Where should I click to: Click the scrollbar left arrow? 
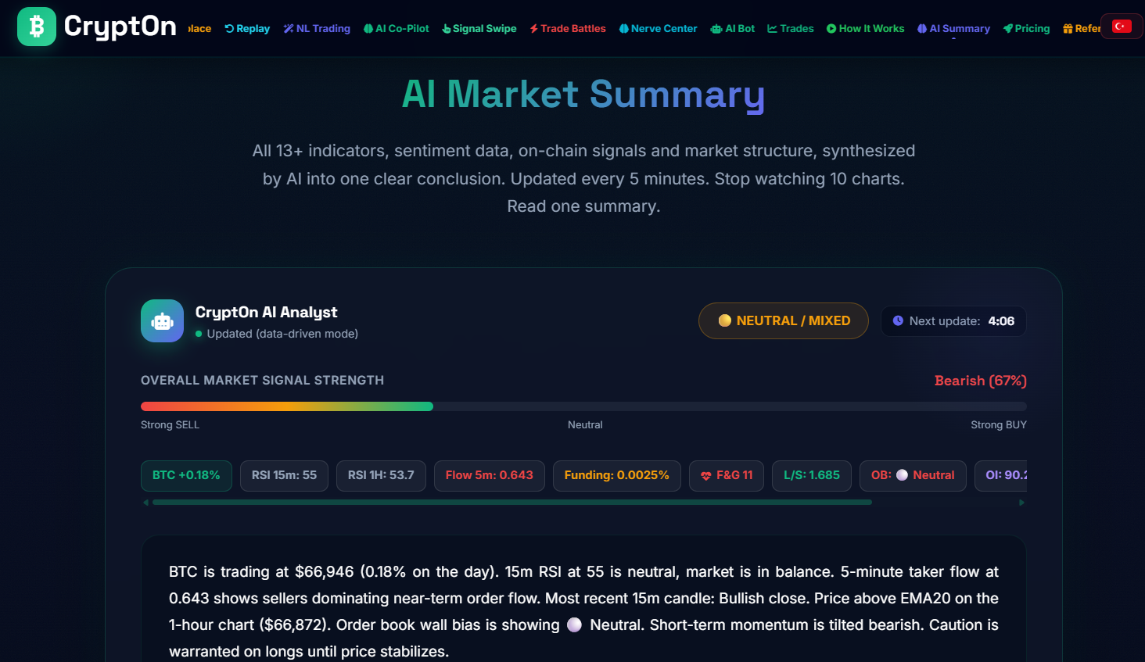tap(145, 503)
